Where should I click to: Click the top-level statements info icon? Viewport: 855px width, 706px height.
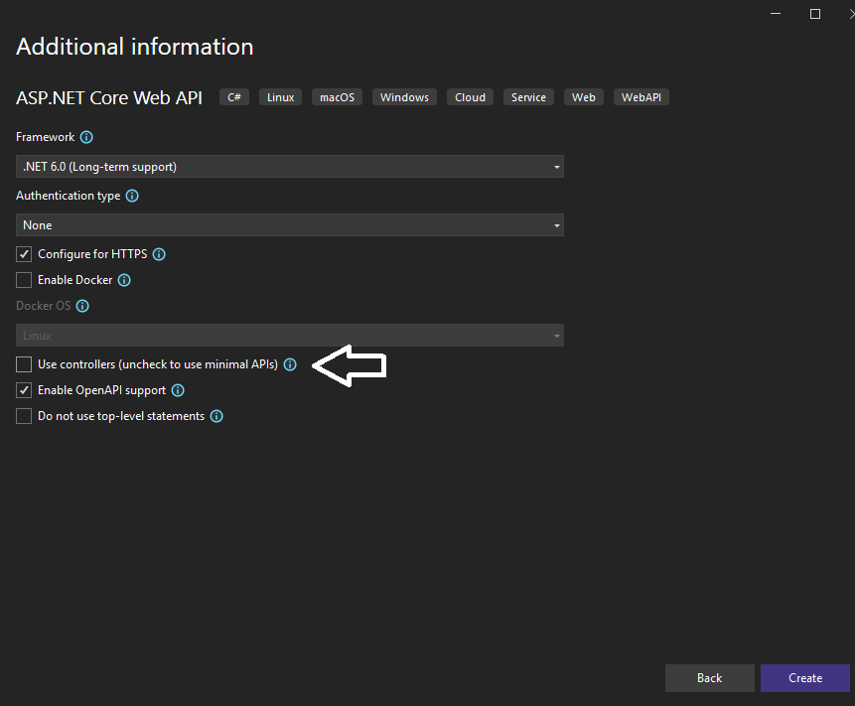point(216,416)
